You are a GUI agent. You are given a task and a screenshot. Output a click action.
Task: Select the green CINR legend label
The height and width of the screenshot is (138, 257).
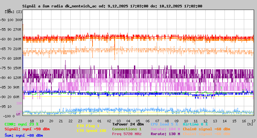[x=22, y=124]
